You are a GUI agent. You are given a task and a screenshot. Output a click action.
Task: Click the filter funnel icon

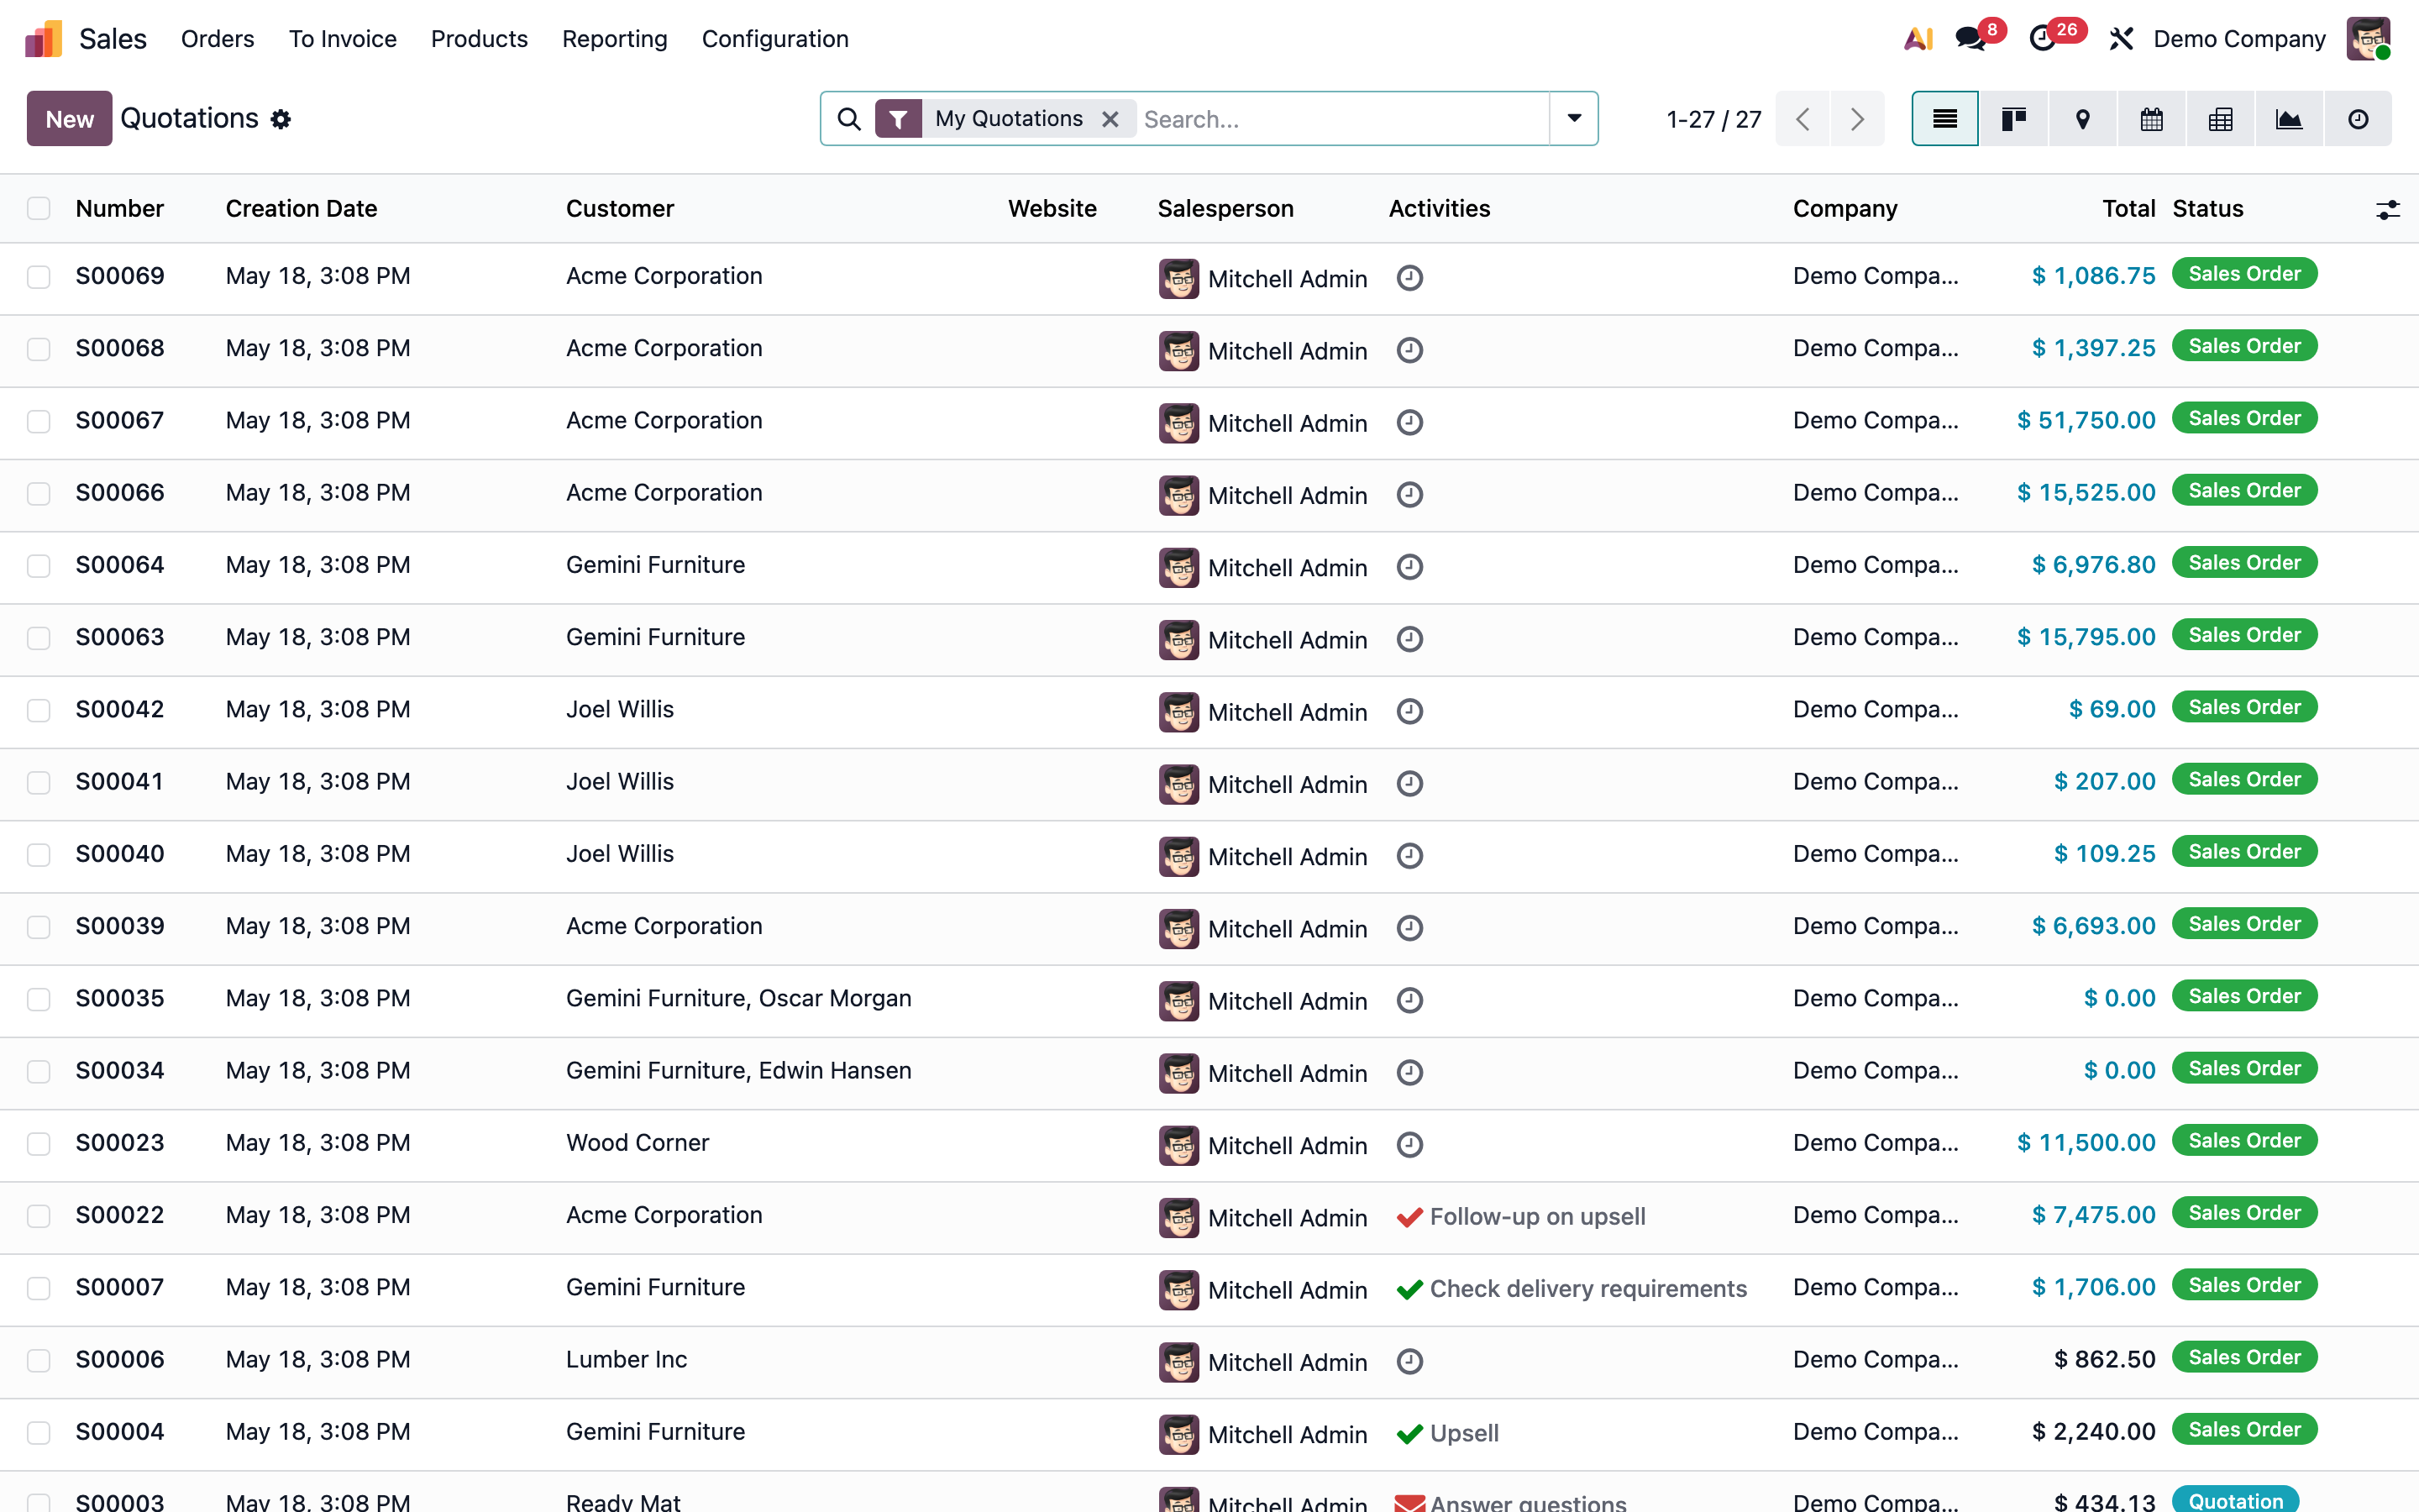tap(898, 119)
